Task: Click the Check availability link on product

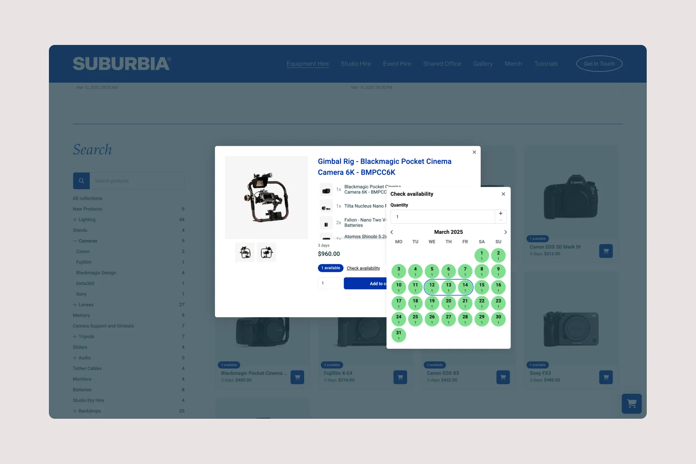Action: click(363, 268)
